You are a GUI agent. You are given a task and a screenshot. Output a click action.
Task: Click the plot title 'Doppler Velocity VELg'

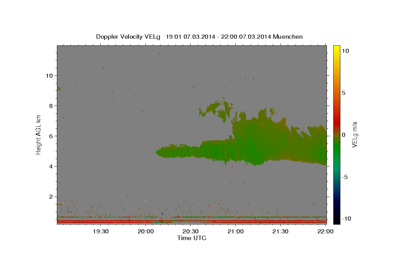pos(128,37)
